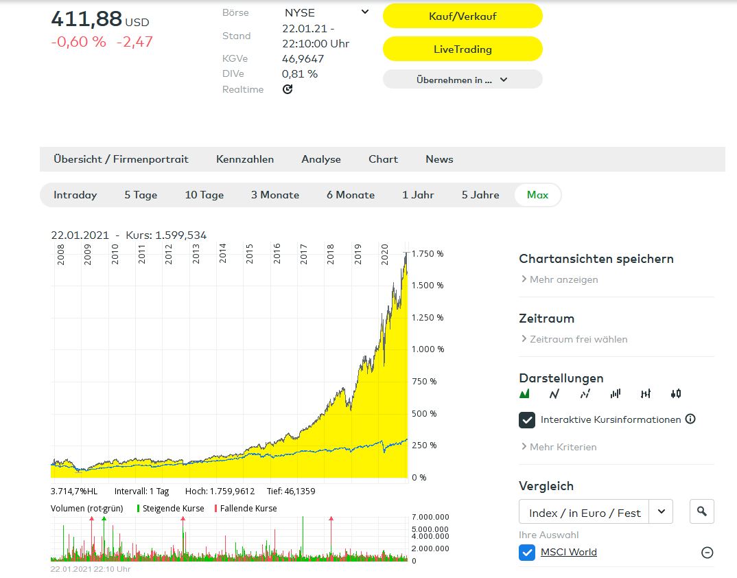Switch to solid line chart display

coord(554,394)
